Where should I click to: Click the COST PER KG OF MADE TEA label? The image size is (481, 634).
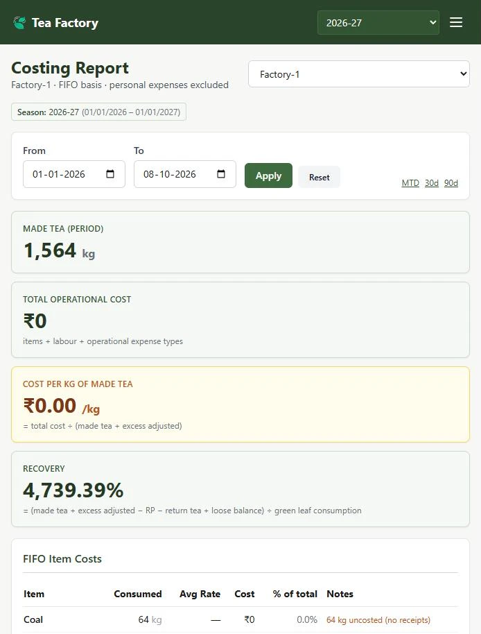click(x=78, y=384)
